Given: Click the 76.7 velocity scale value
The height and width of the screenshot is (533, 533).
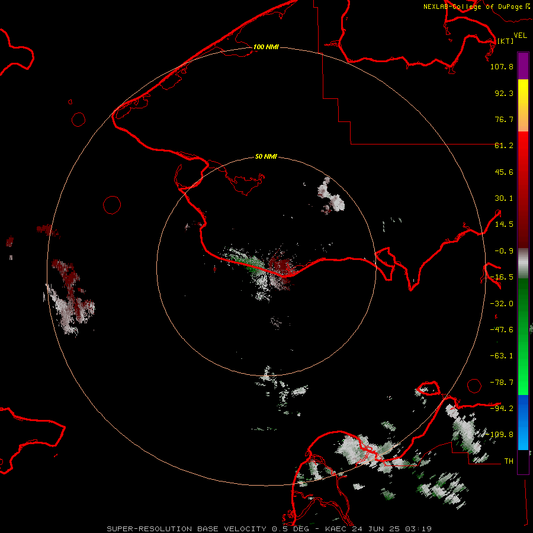Looking at the screenshot, I should click(x=504, y=119).
